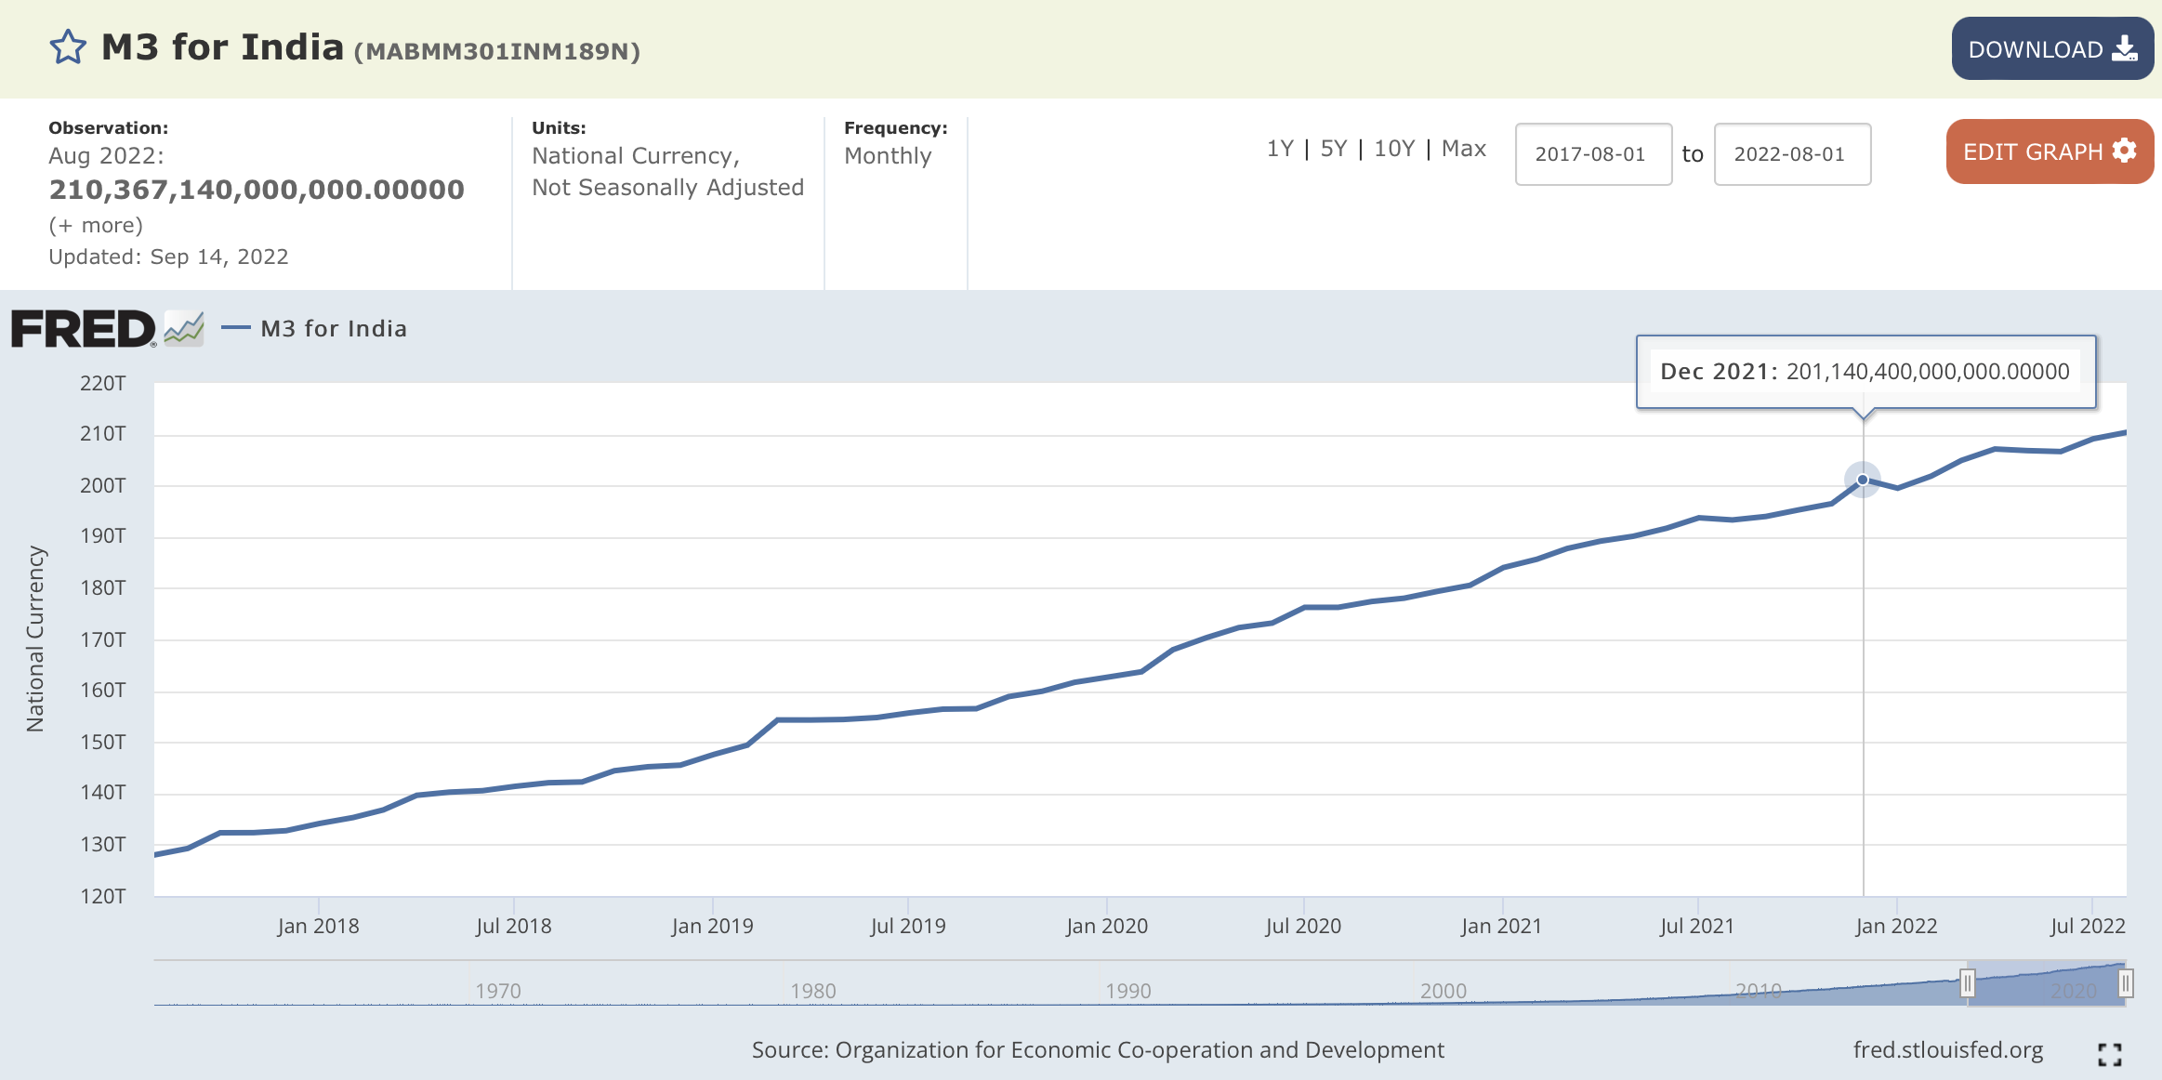Click the gear icon on Edit Graph

click(2124, 151)
